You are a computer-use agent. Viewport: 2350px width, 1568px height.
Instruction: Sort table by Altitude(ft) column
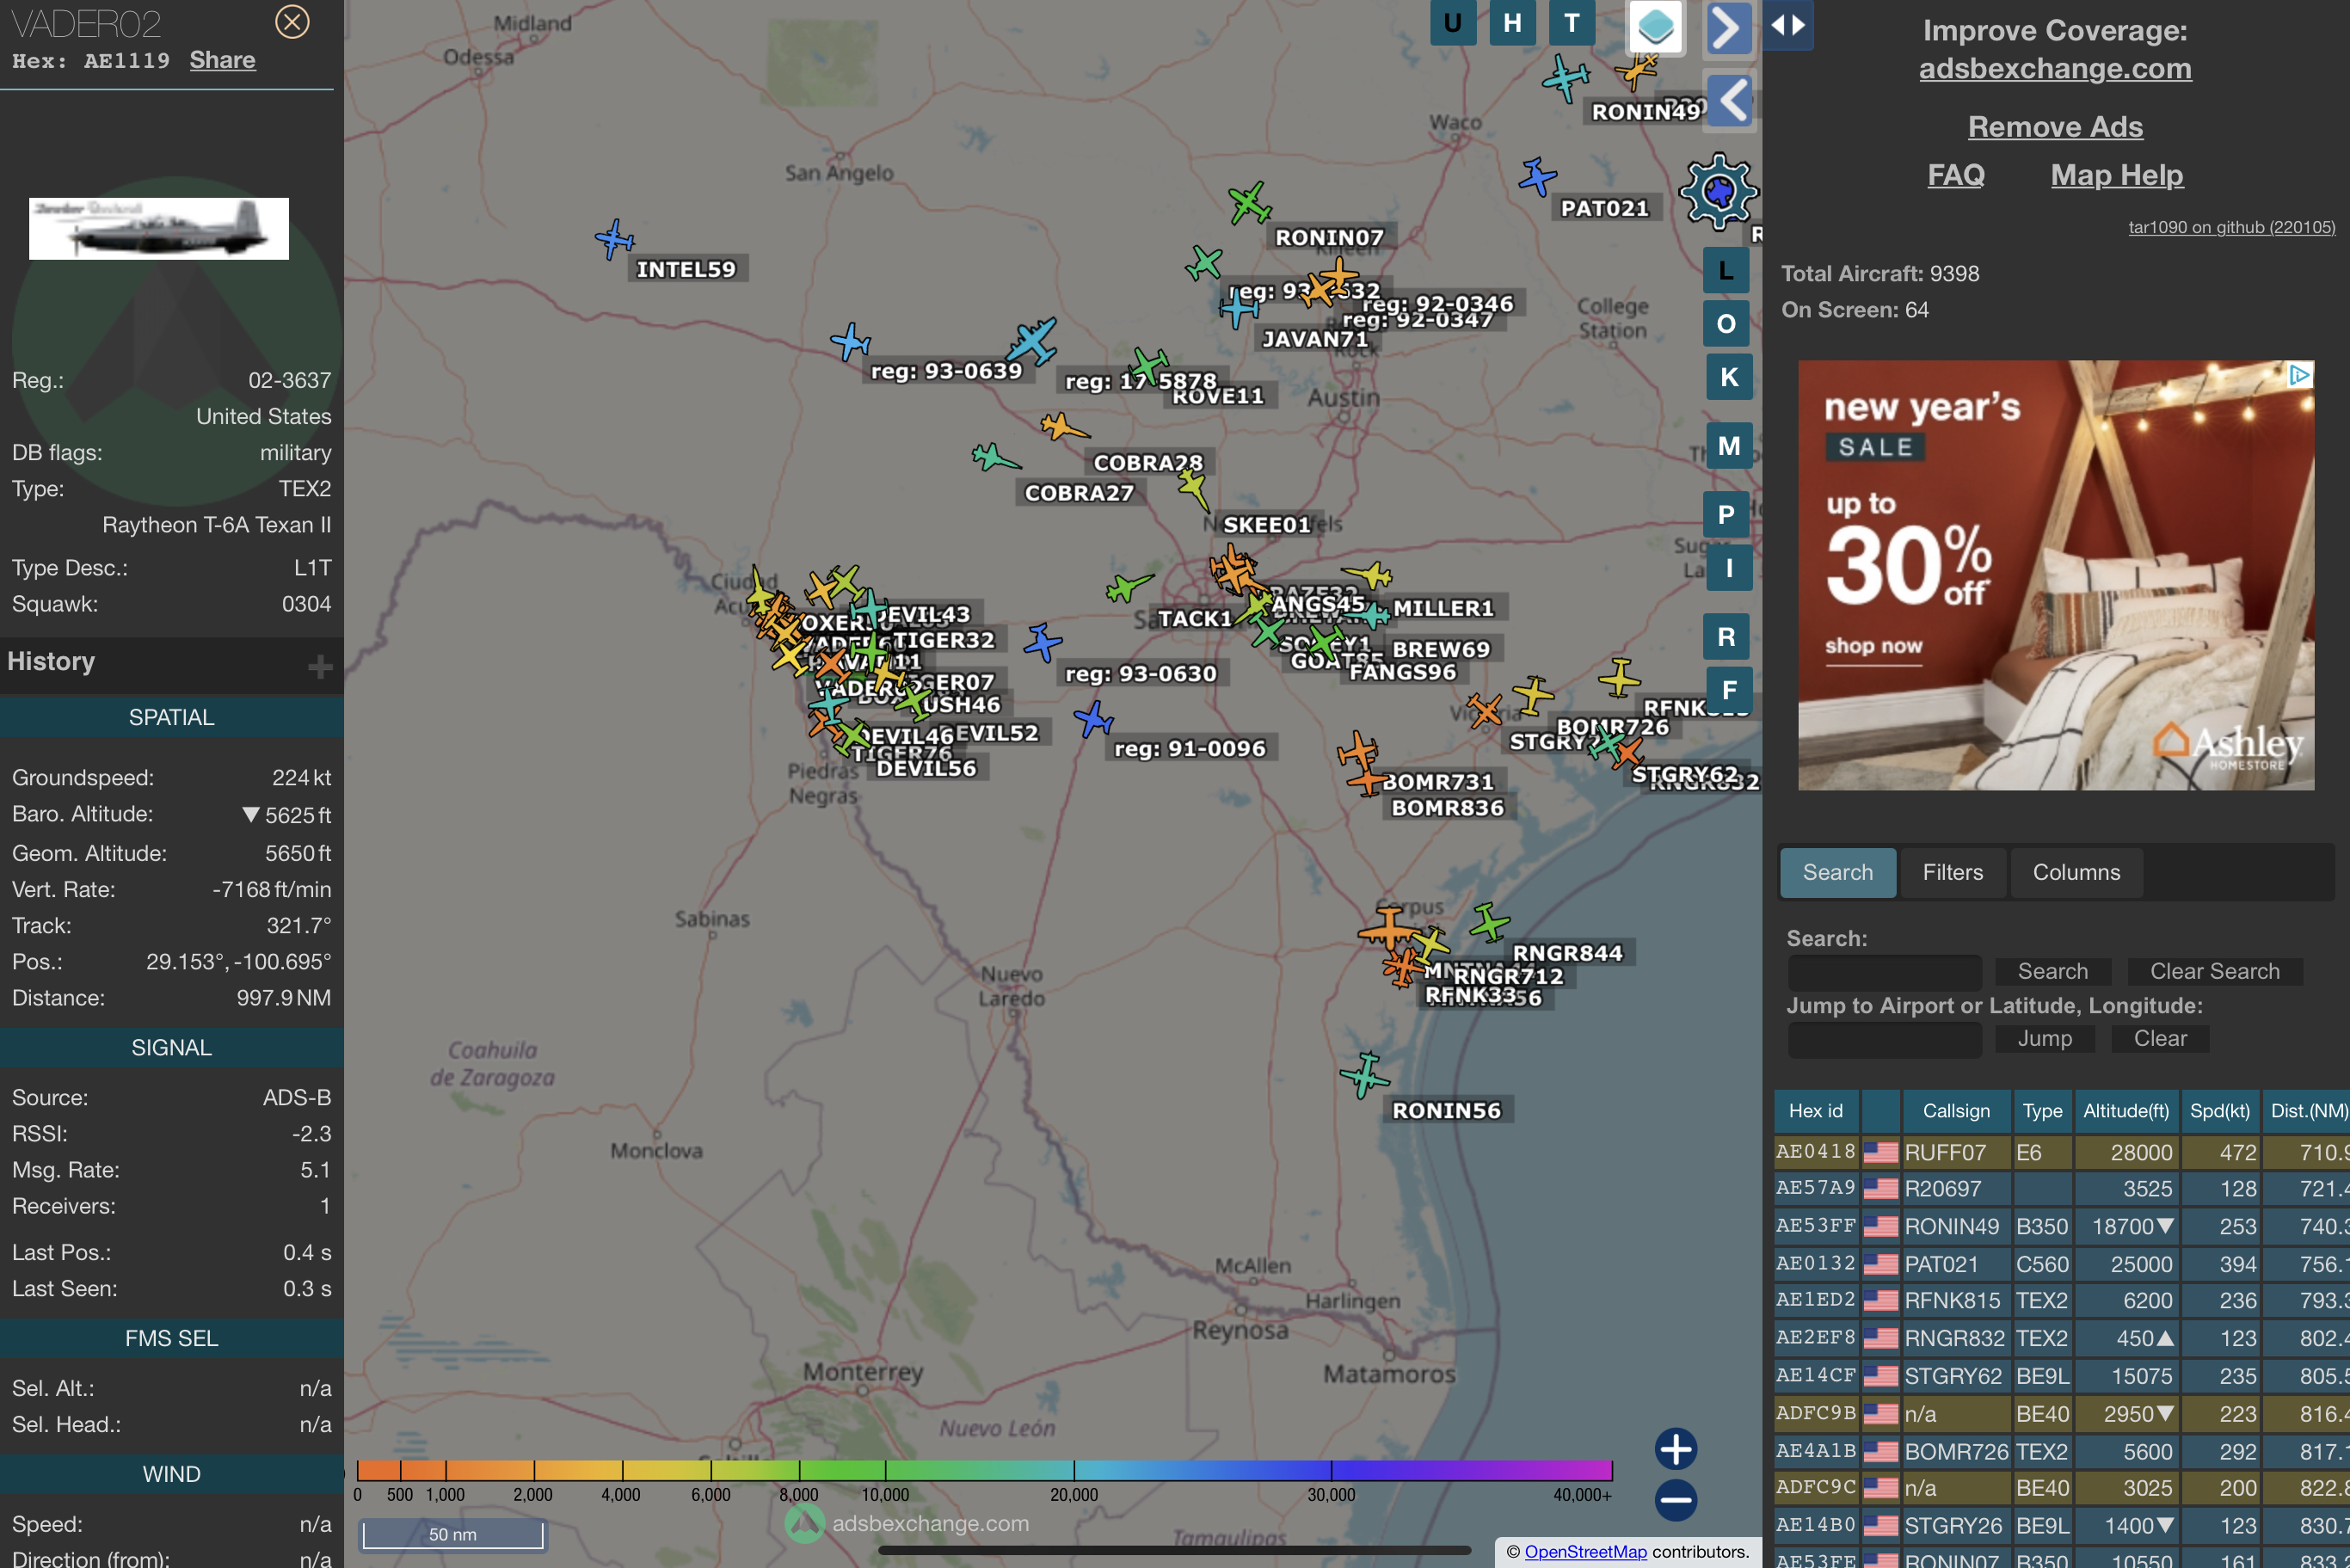(2126, 1111)
